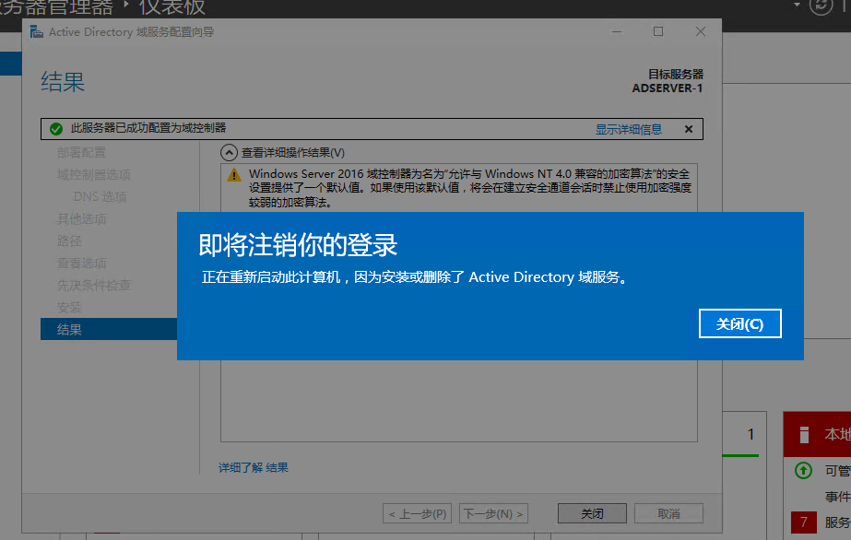Viewport: 851px width, 540px height.
Task: Click the blue 关闭(C) button in logoff dialog
Action: pyautogui.click(x=739, y=323)
